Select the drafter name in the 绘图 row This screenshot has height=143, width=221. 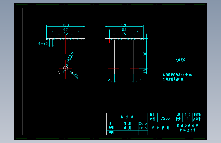[127, 128]
